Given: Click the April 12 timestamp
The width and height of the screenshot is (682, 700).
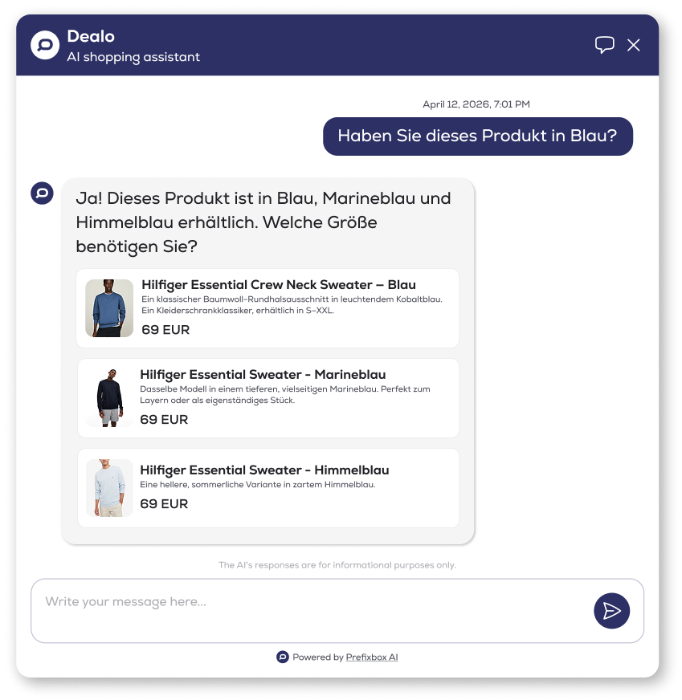Looking at the screenshot, I should 477,104.
